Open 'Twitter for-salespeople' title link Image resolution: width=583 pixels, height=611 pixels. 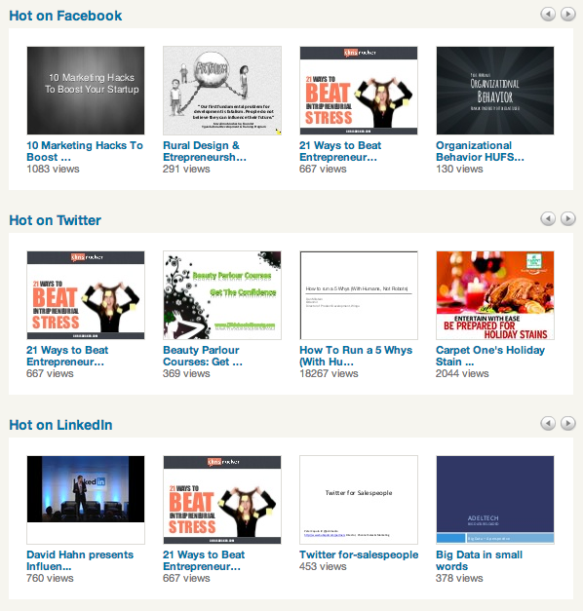click(359, 554)
